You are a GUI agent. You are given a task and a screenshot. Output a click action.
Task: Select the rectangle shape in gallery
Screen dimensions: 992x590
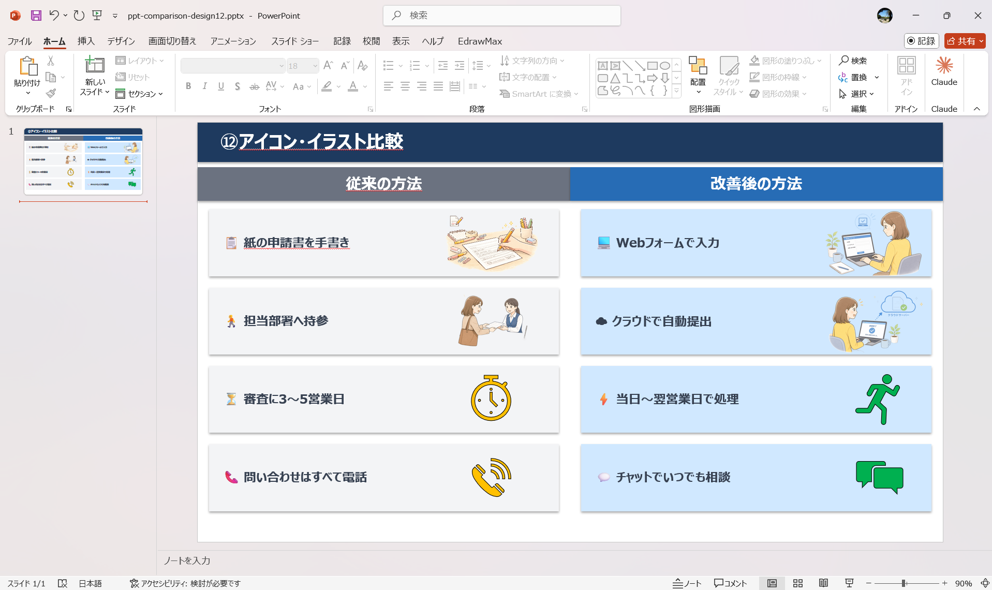pyautogui.click(x=652, y=66)
